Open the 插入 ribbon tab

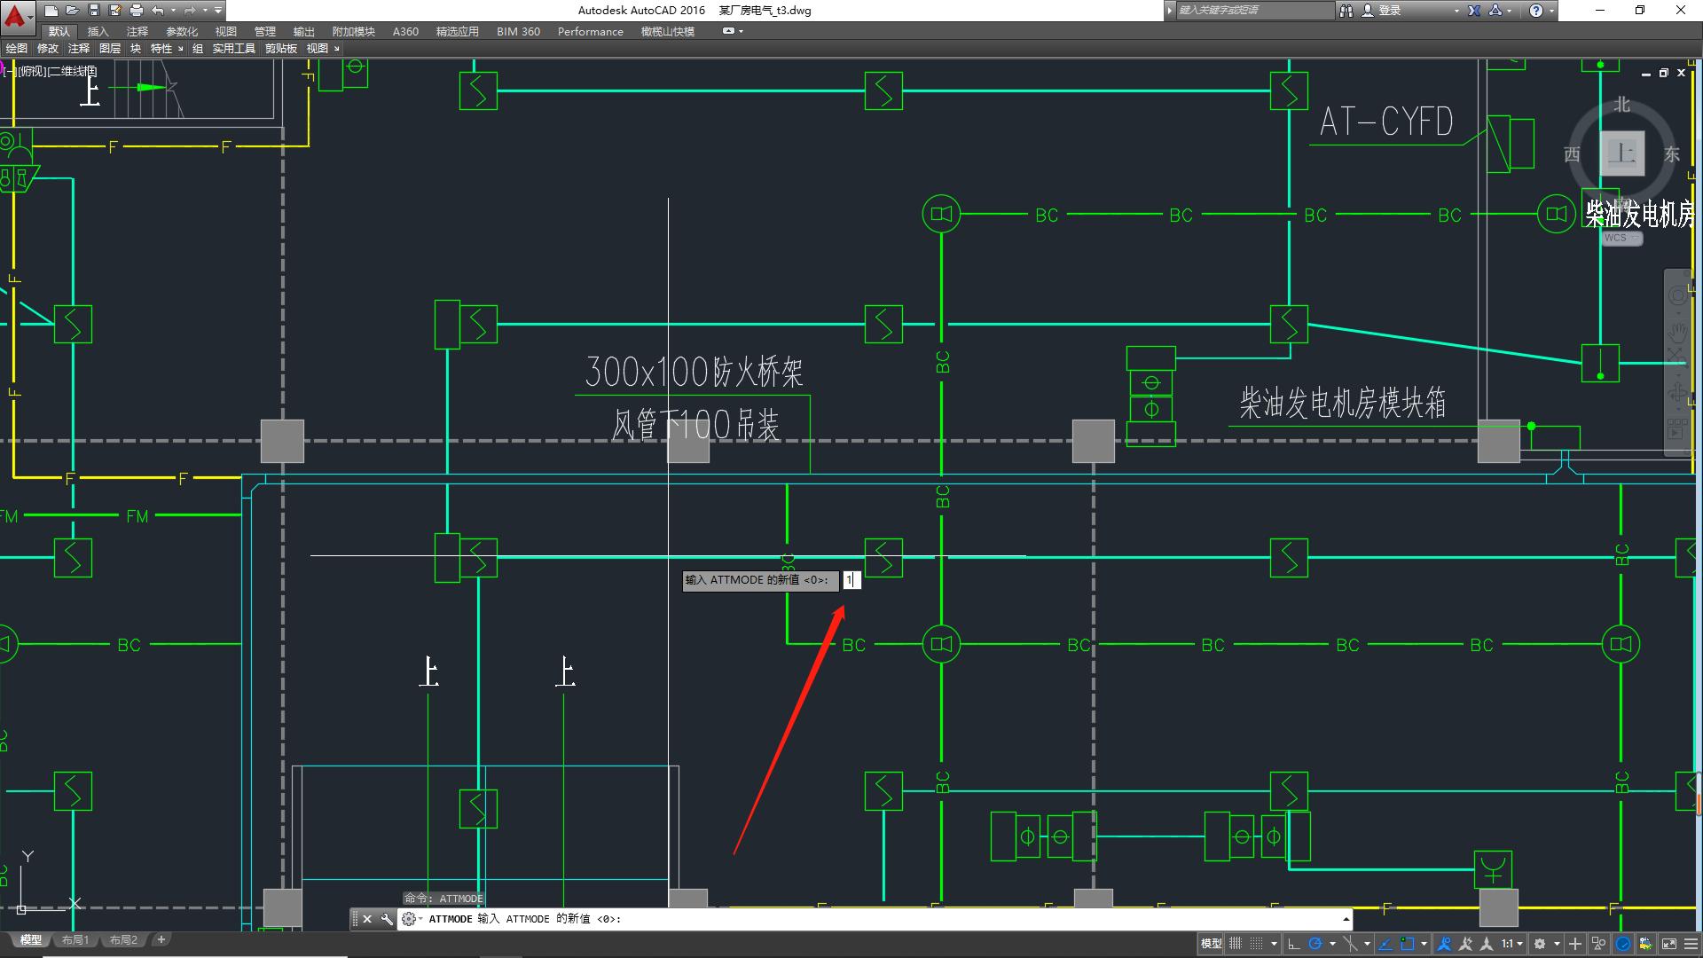98,31
